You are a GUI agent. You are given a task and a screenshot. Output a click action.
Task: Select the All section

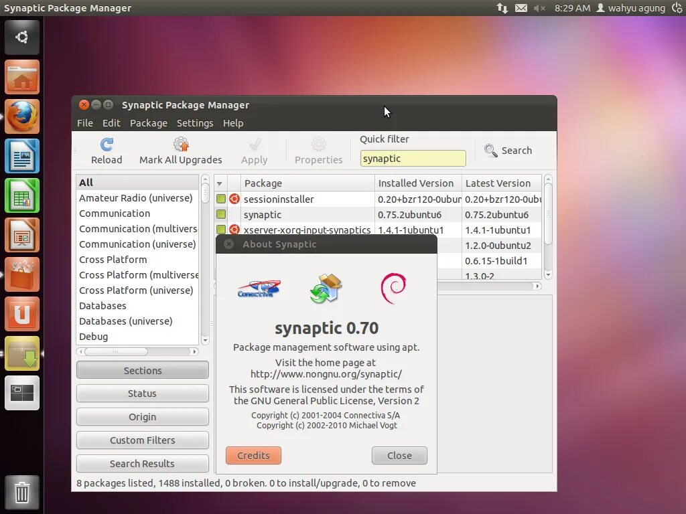coord(137,182)
